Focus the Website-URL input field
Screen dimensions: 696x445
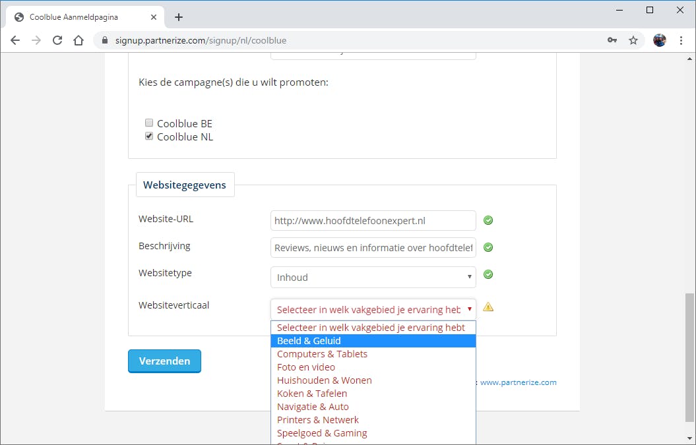[373, 220]
